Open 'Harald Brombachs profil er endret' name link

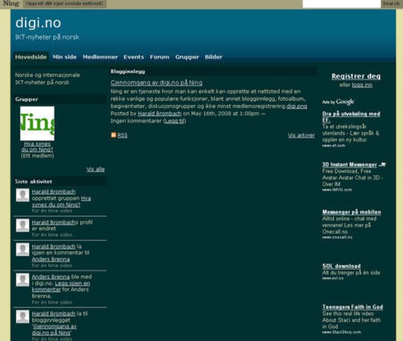pyautogui.click(x=54, y=222)
